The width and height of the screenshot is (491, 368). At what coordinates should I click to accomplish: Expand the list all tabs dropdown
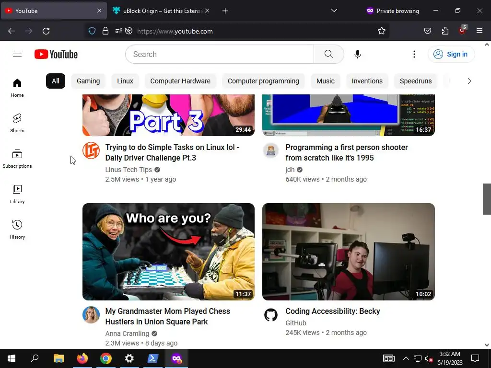[334, 11]
